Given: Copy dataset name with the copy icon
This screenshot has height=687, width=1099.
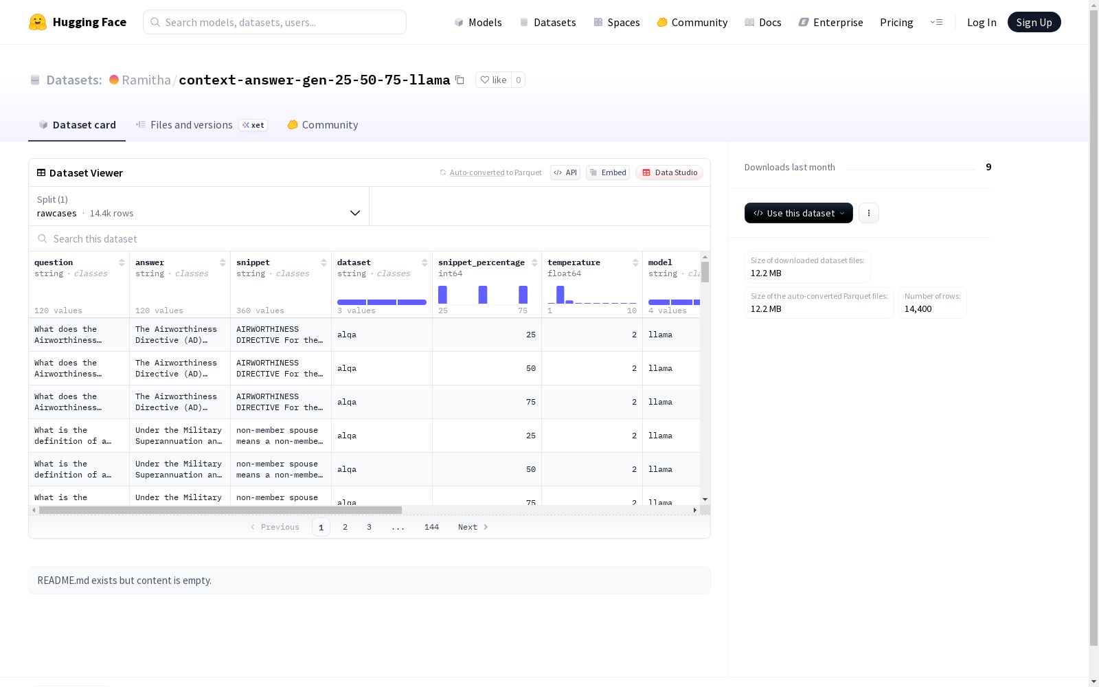Looking at the screenshot, I should tap(460, 80).
